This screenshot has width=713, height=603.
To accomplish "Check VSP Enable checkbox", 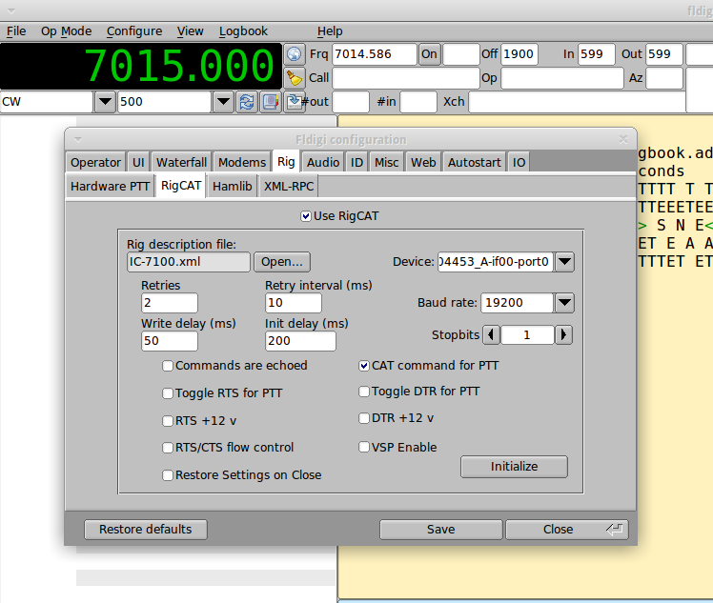I will coord(364,447).
